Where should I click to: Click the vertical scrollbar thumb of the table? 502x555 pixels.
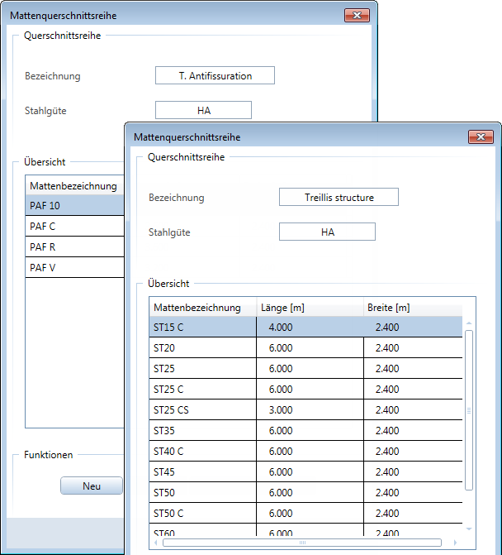pyautogui.click(x=469, y=409)
